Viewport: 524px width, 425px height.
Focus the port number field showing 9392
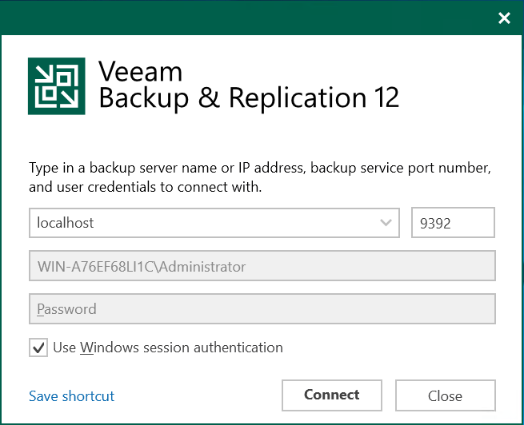(x=453, y=223)
